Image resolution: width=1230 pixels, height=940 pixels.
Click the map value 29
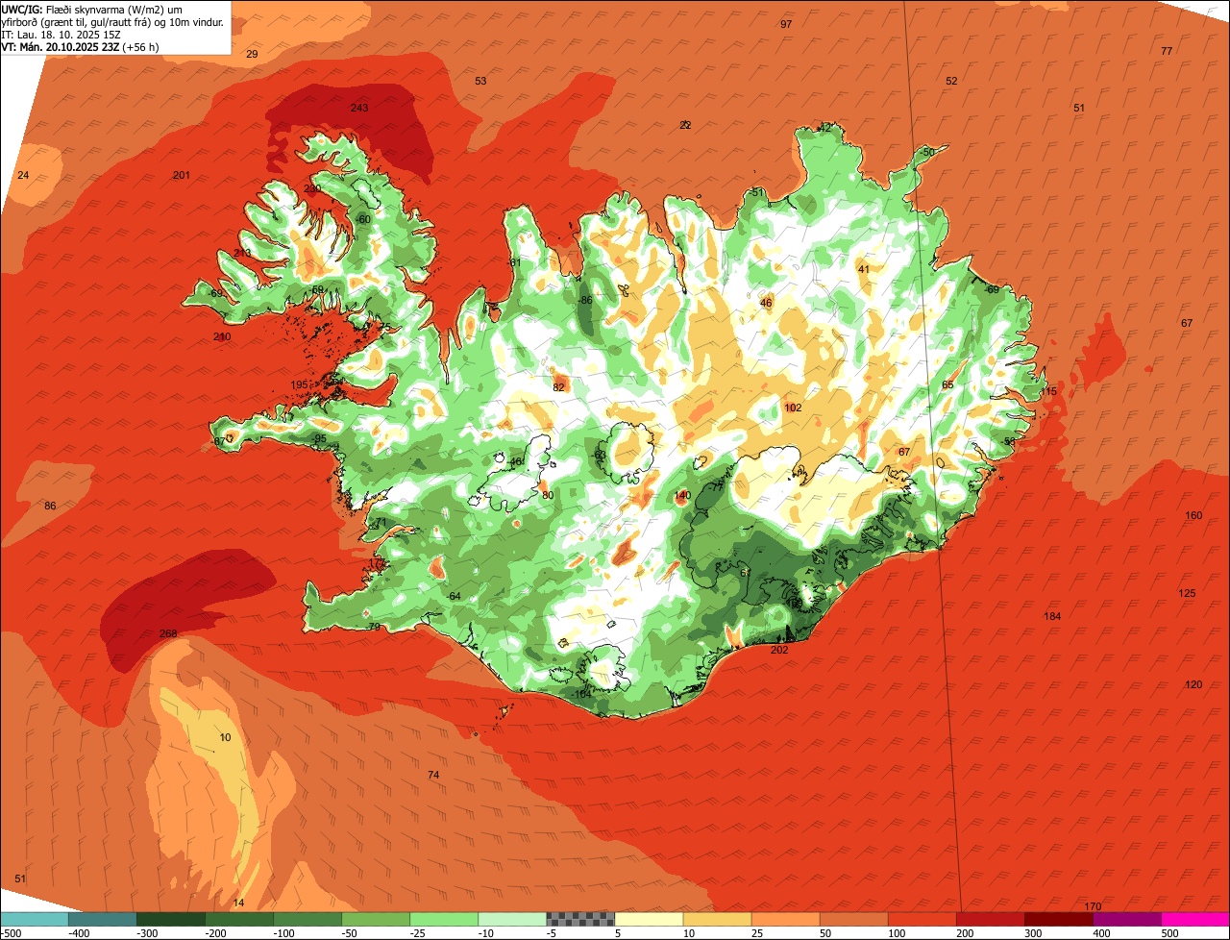coord(252,54)
